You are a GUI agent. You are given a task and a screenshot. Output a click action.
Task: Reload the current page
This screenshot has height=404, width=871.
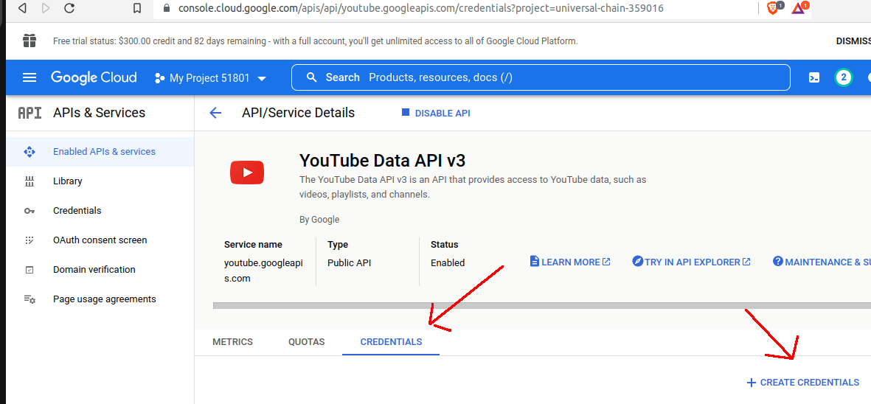pyautogui.click(x=69, y=8)
